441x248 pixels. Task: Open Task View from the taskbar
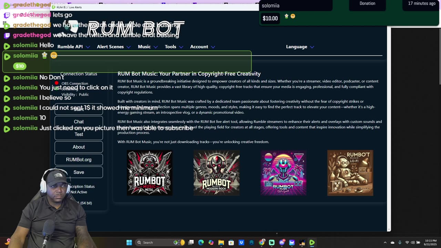tap(191, 242)
